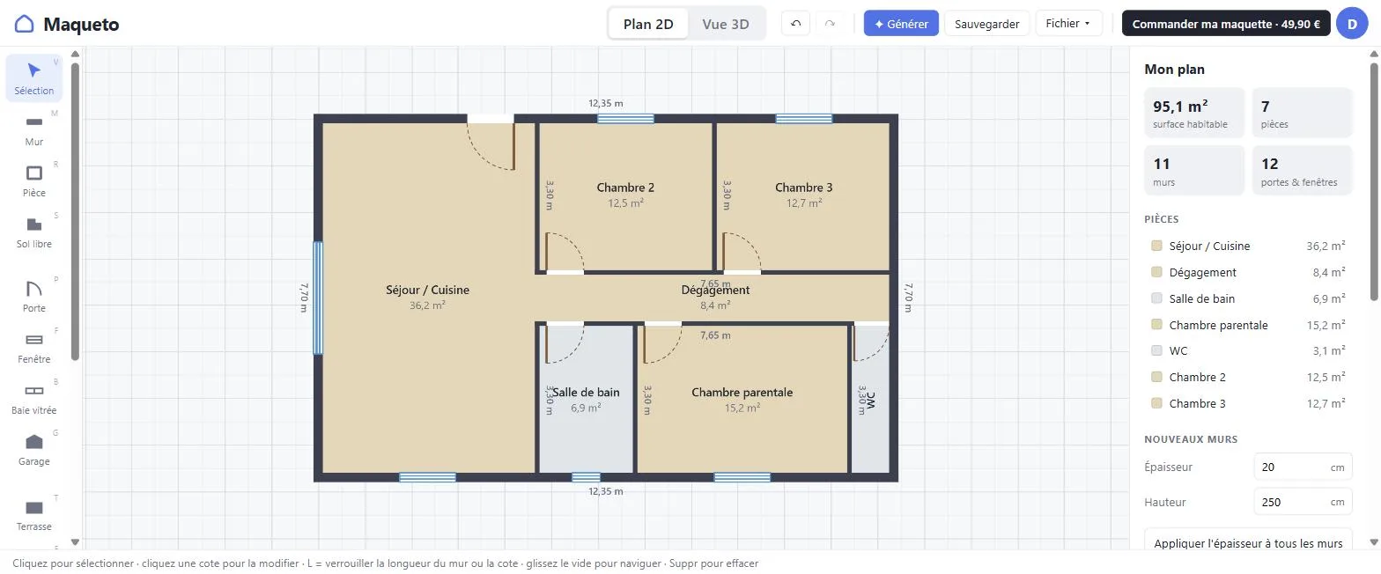Select the Séjour entrance door at top
The image size is (1381, 574).
click(x=491, y=141)
